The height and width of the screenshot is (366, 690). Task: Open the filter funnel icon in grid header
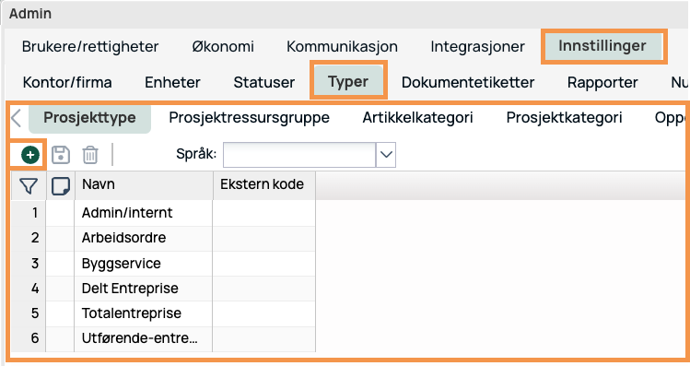pyautogui.click(x=29, y=186)
